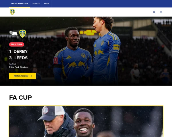Viewport: 172px width, 137px height.
Task: Open the search magnifier icon
Action: (154, 12)
